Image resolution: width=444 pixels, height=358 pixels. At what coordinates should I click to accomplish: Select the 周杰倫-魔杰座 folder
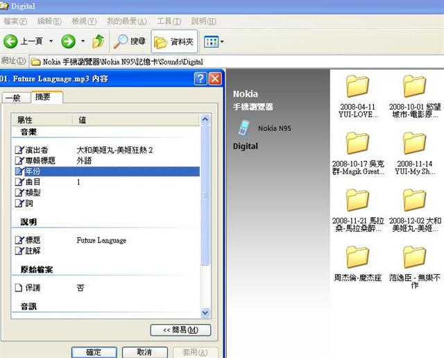coord(358,264)
